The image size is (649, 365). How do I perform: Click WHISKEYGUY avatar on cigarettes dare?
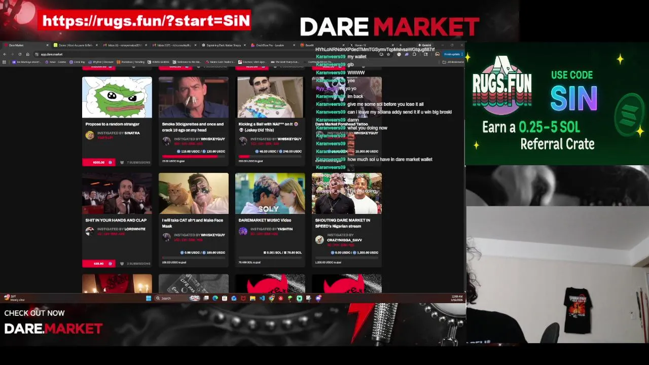(x=166, y=141)
